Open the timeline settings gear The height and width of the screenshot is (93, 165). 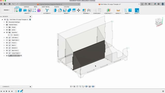pyautogui.click(x=163, y=91)
